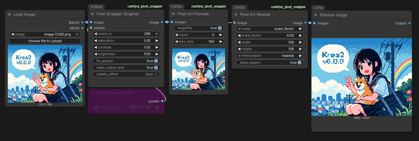Open mode dropdown showing scale_factor
419x141 pixels.
pyautogui.click(x=270, y=29)
